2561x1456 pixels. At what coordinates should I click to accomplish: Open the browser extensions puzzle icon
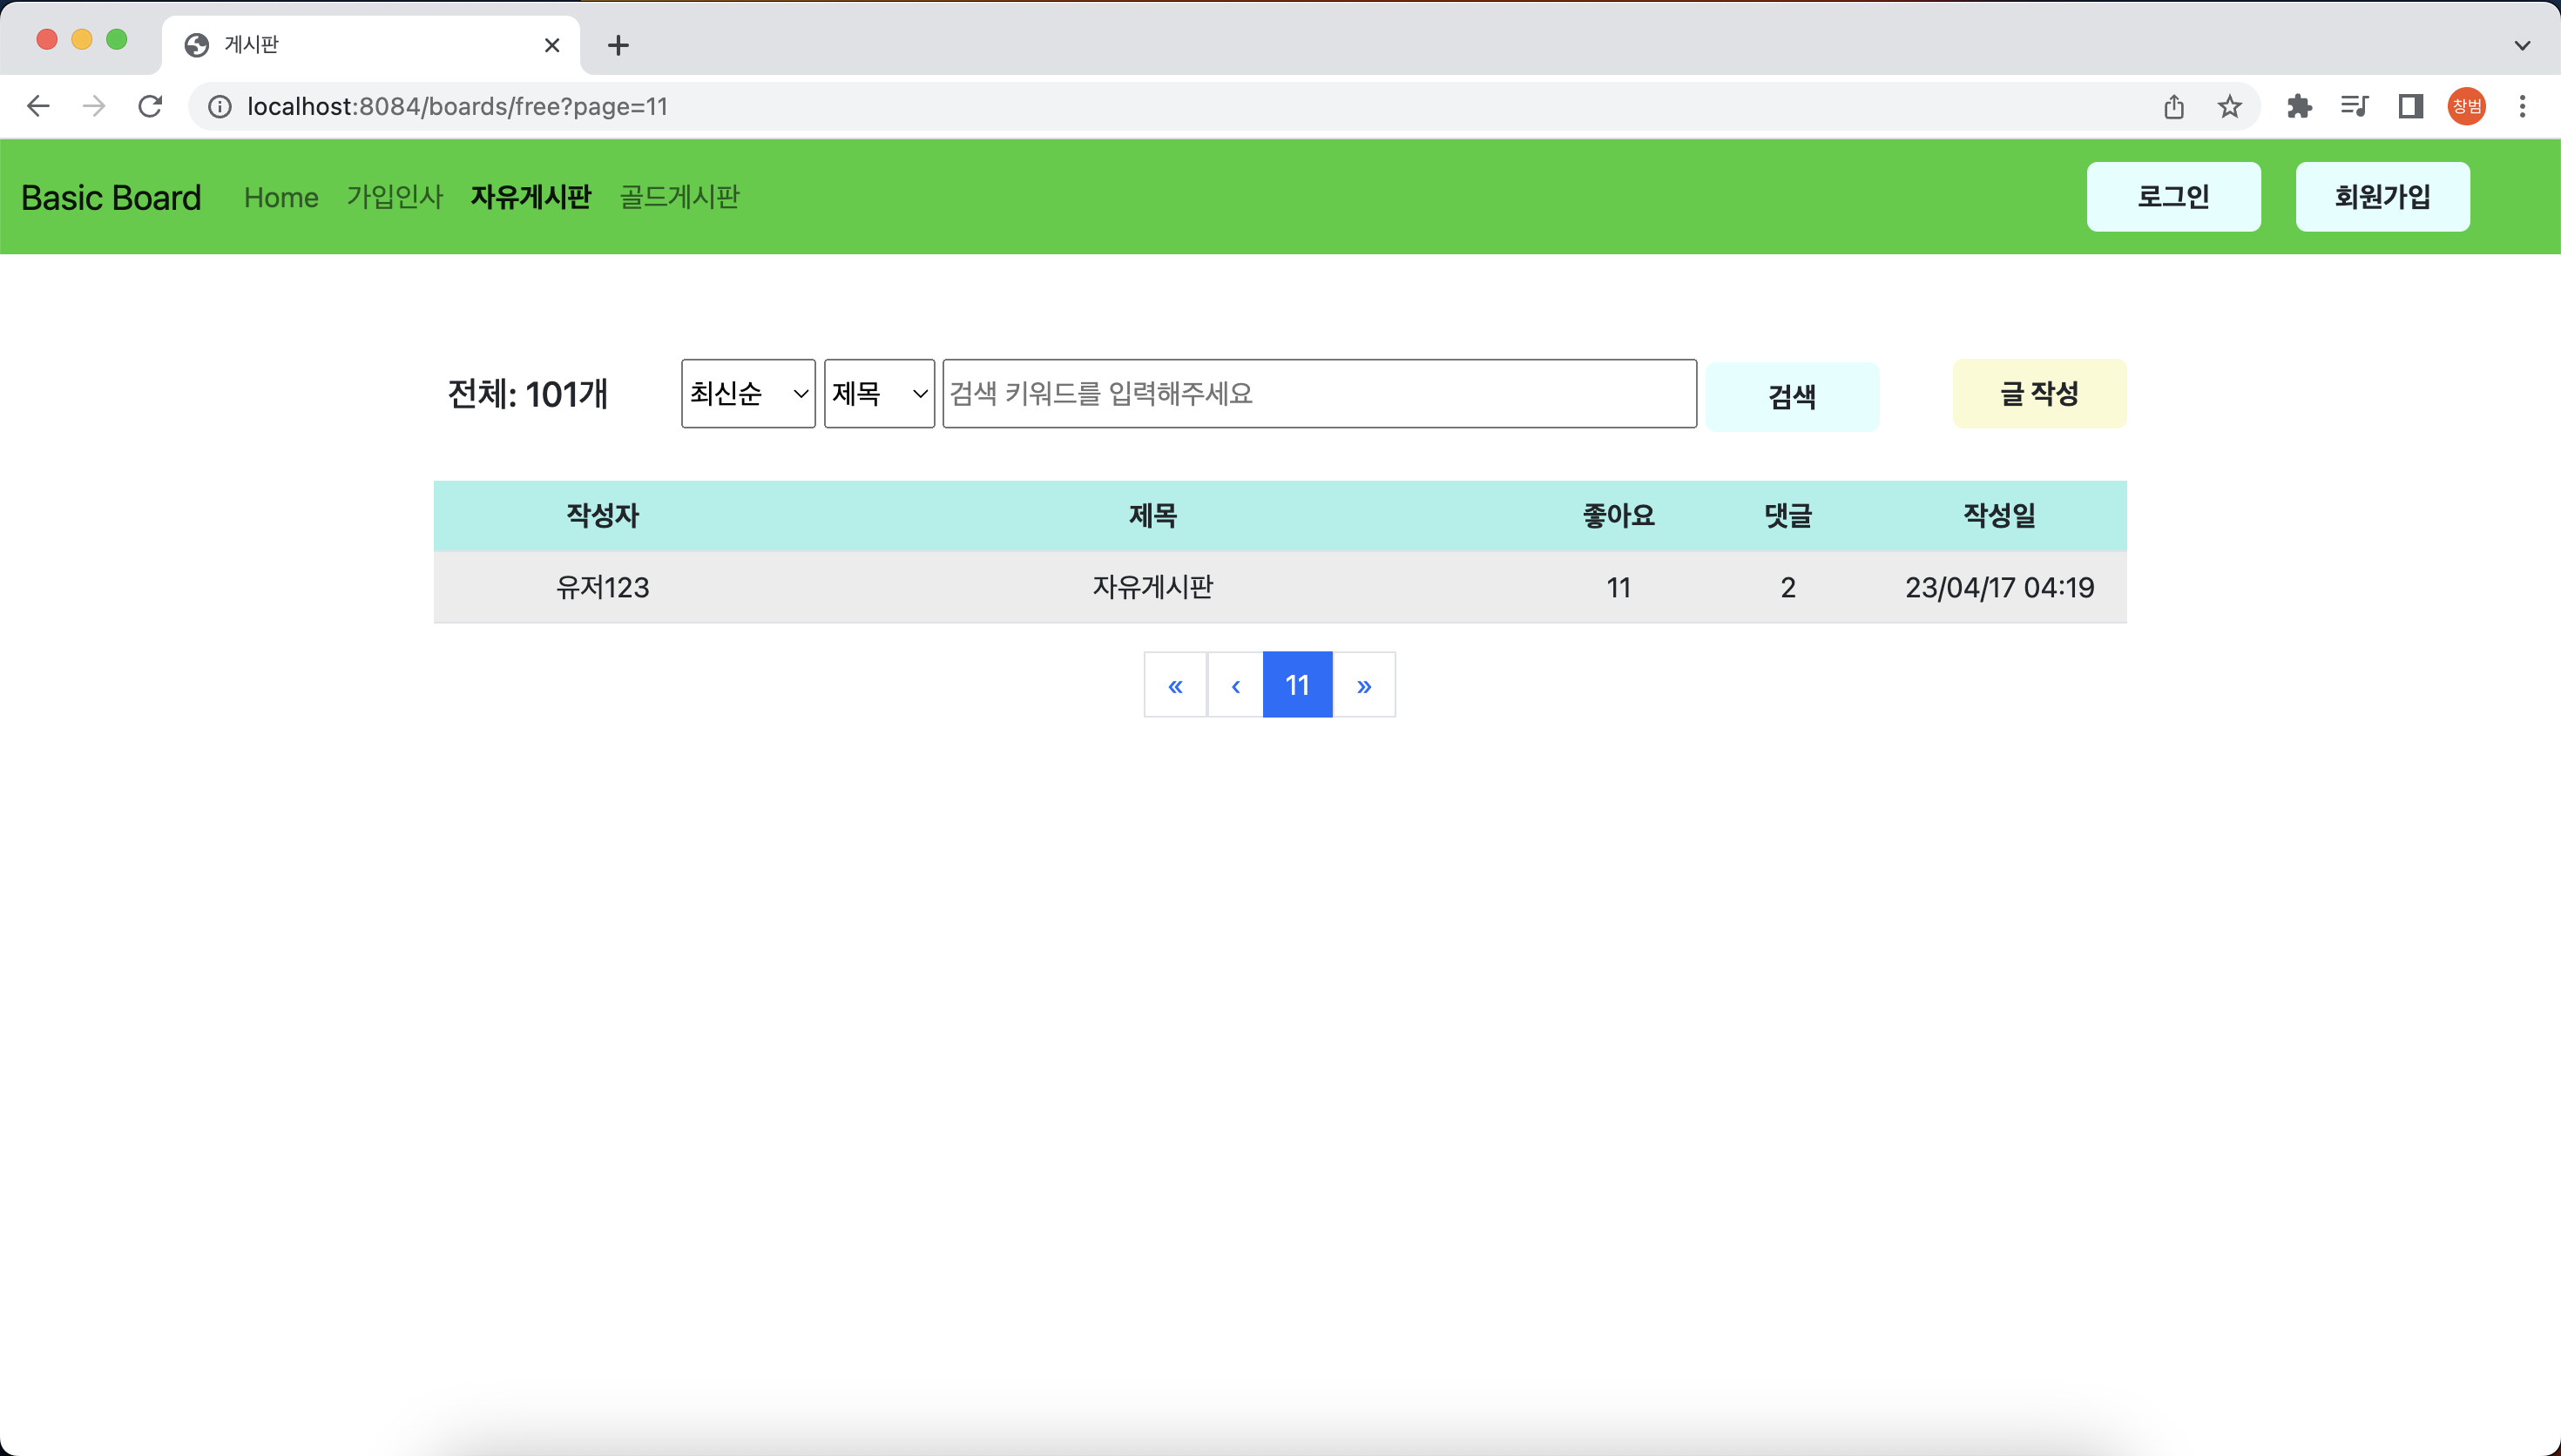2299,106
